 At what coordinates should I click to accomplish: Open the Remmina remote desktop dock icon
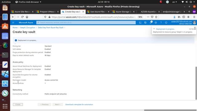click(5, 93)
